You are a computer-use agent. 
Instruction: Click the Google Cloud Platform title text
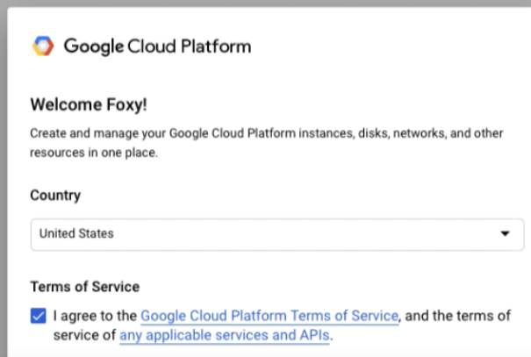coord(157,46)
